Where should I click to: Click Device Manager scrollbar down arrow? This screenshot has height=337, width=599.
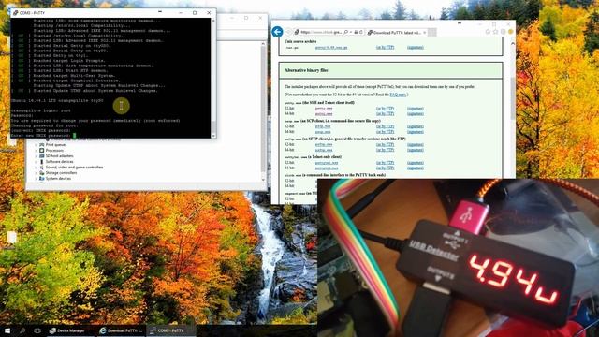pyautogui.click(x=263, y=180)
